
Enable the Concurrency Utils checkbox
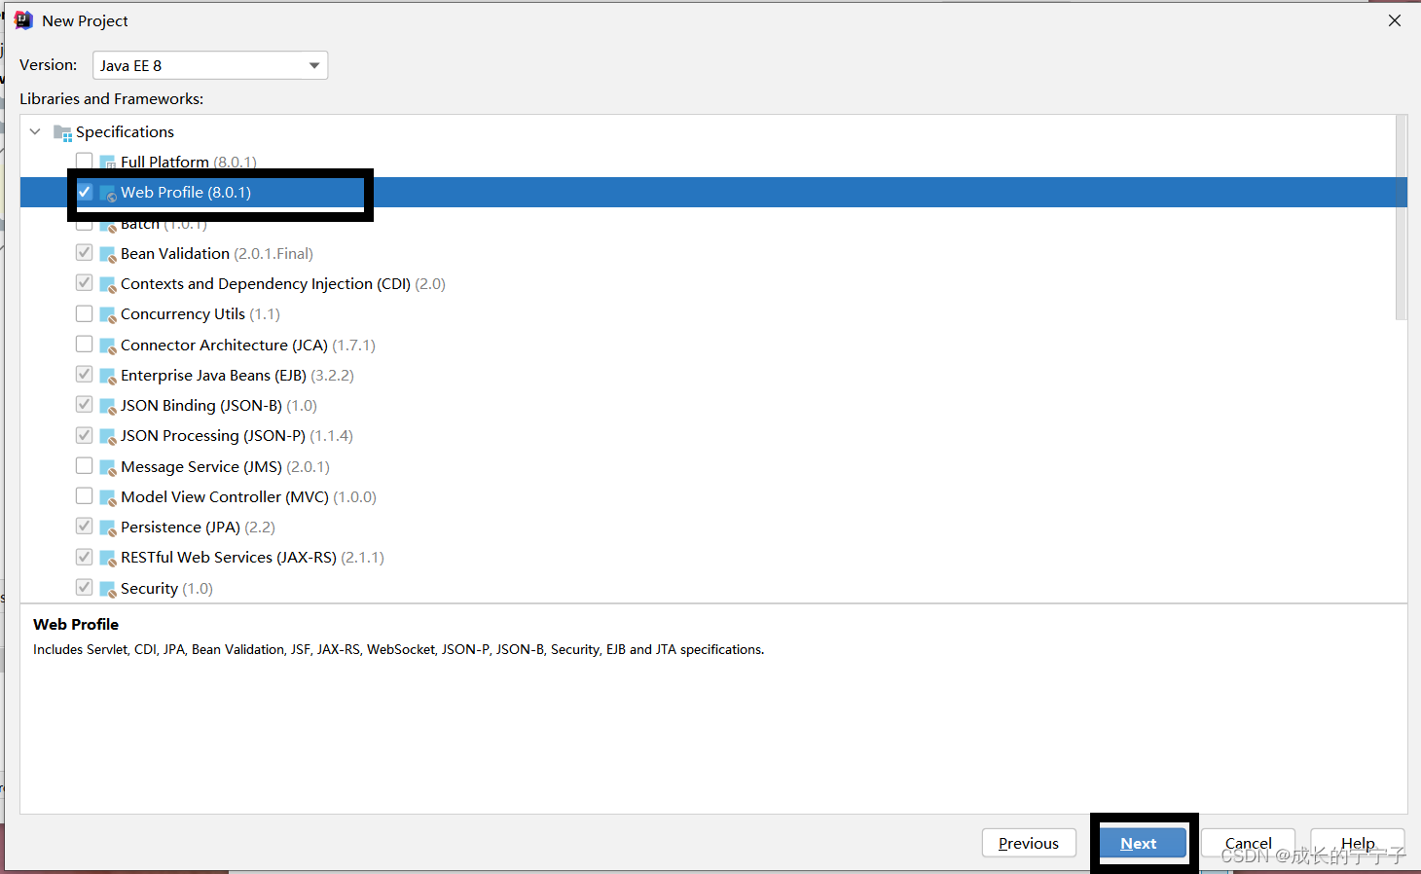(85, 313)
